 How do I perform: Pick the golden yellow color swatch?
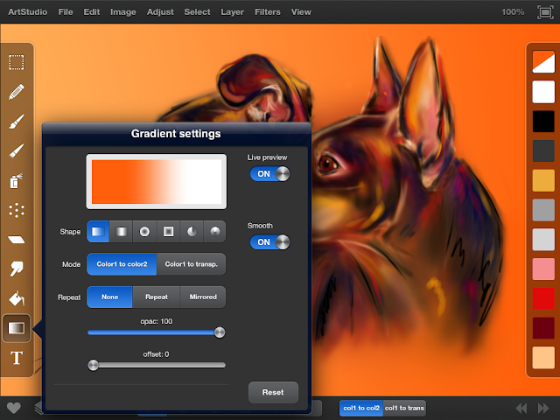(543, 181)
